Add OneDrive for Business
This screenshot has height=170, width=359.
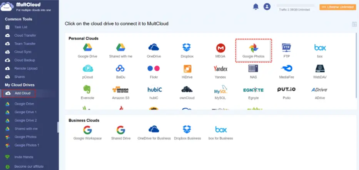pyautogui.click(x=154, y=133)
